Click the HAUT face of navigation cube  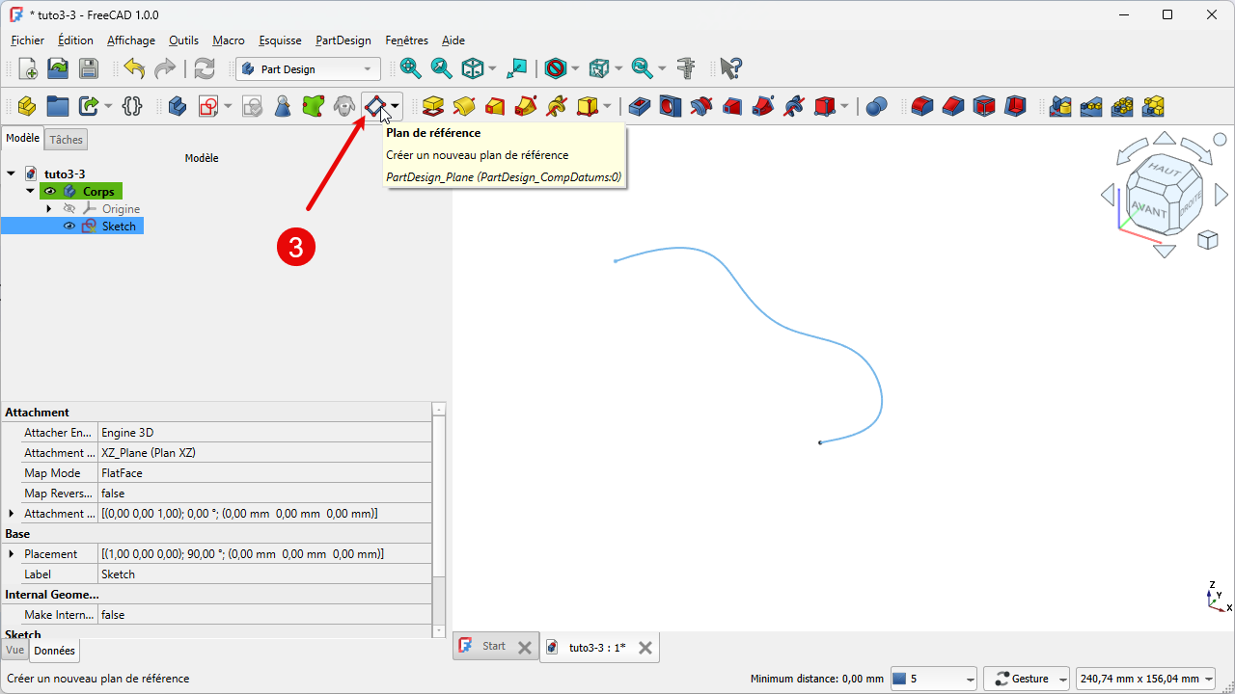[x=1162, y=170]
